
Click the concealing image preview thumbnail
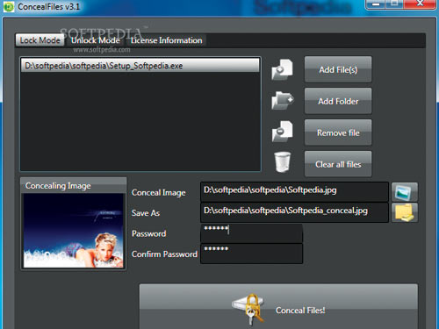(74, 231)
